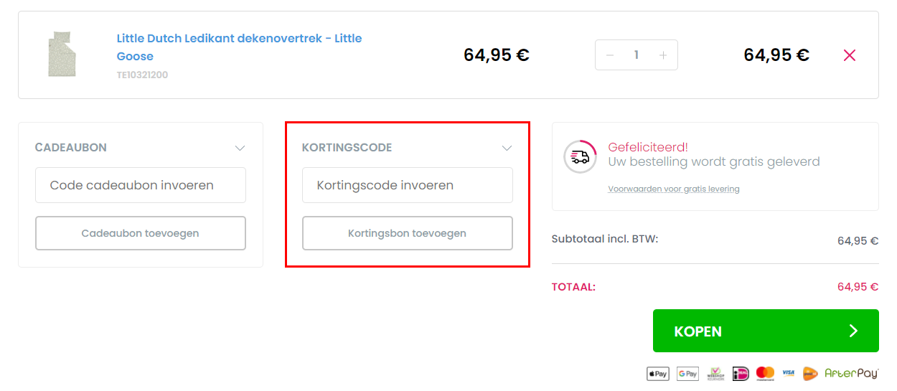Click the Mastercard logo
This screenshot has height=391, width=897.
(765, 374)
